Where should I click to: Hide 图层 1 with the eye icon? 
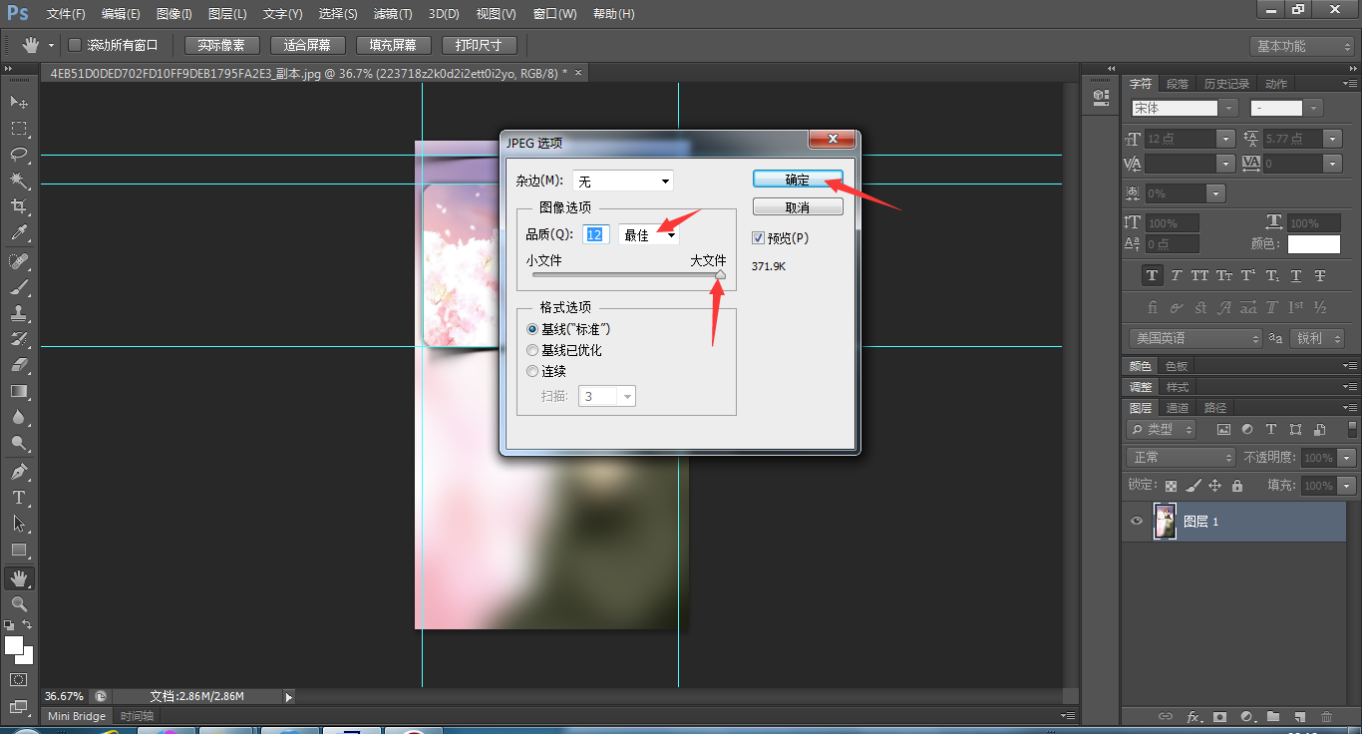(x=1136, y=522)
